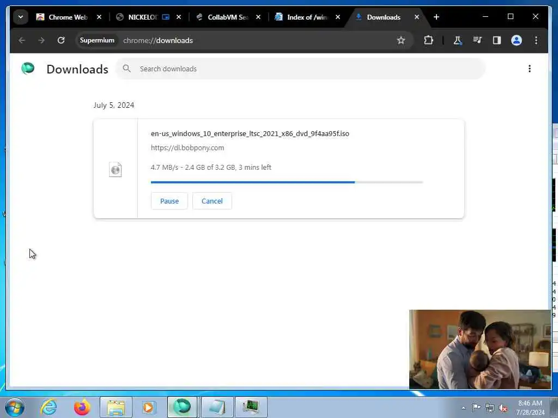Launch Internet Explorer from the taskbar

(48, 407)
